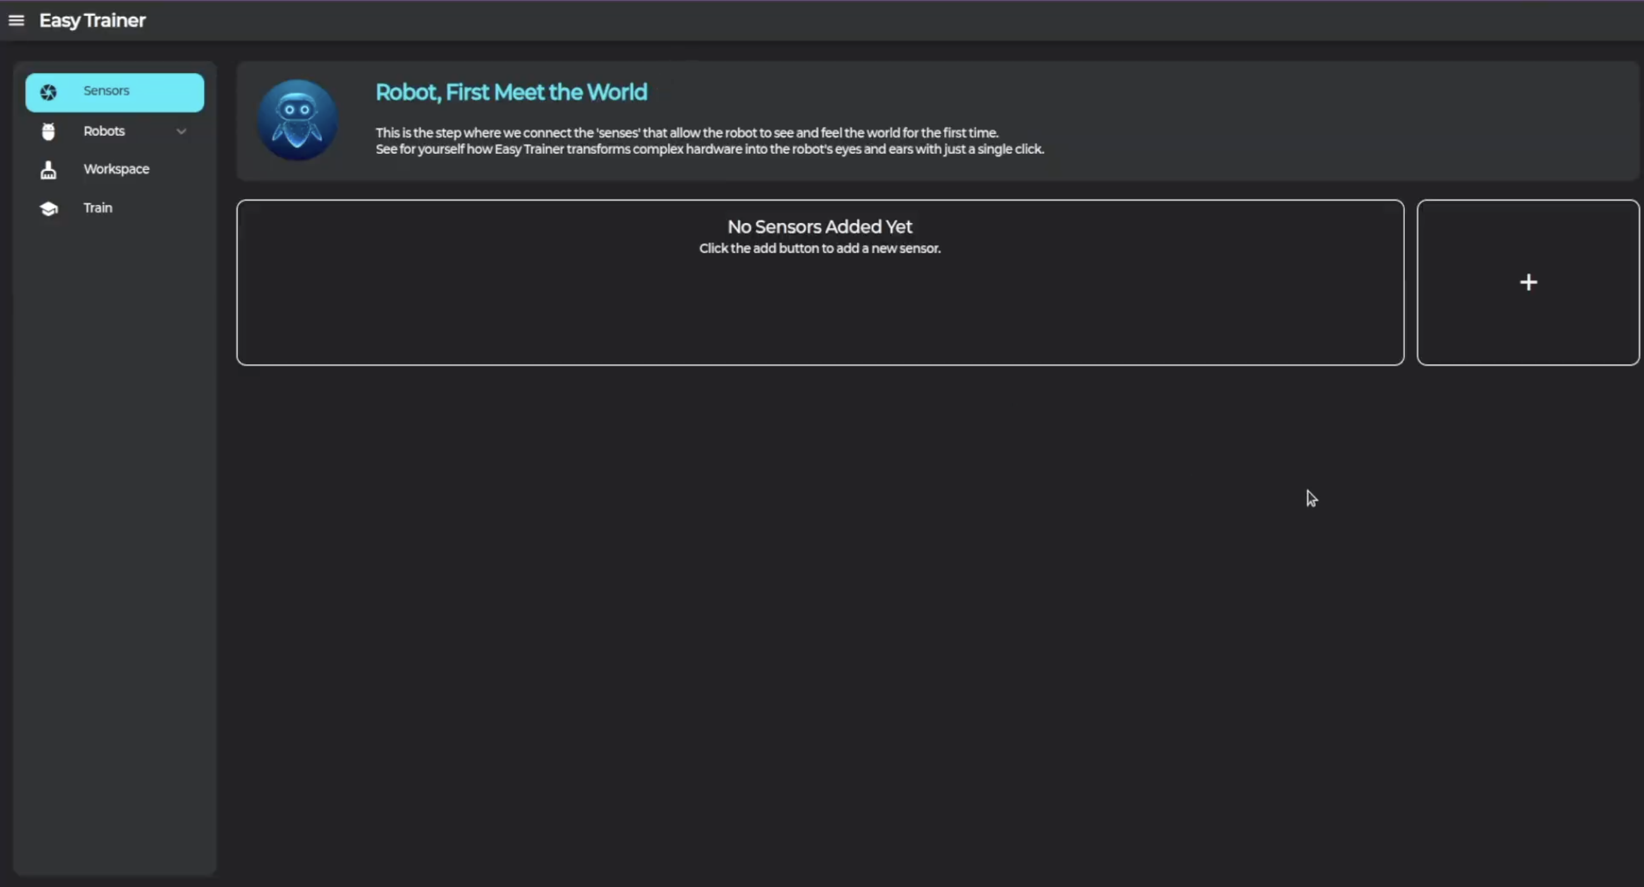The image size is (1644, 887).
Task: Open the Robots menu item
Action: [104, 131]
